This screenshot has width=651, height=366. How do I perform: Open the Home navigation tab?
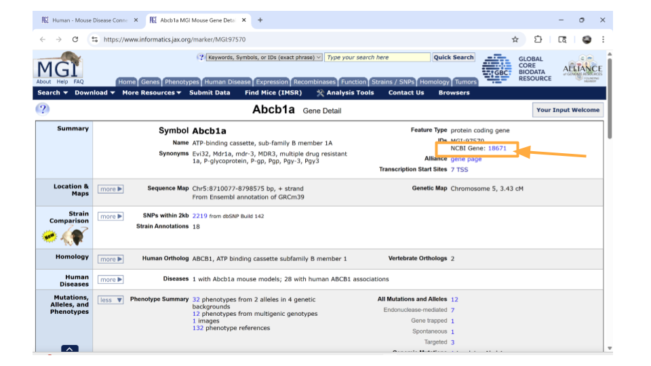point(127,82)
